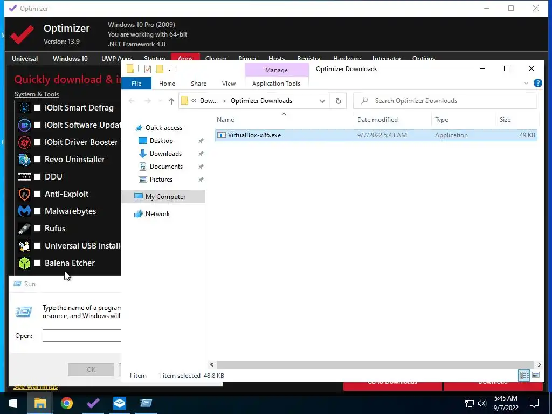Image resolution: width=552 pixels, height=414 pixels.
Task: Switch to Large icons view in status bar
Action: (536, 375)
